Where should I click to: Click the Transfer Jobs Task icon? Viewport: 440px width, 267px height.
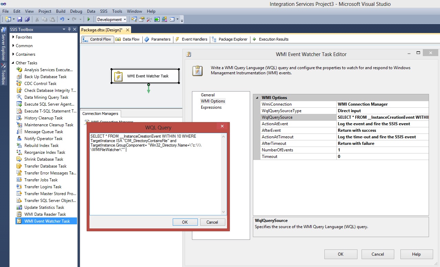point(19,180)
